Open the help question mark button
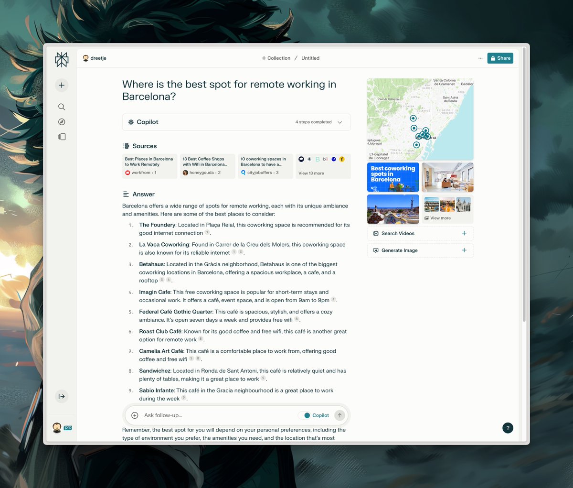Screen dimensions: 573x488 point(508,428)
